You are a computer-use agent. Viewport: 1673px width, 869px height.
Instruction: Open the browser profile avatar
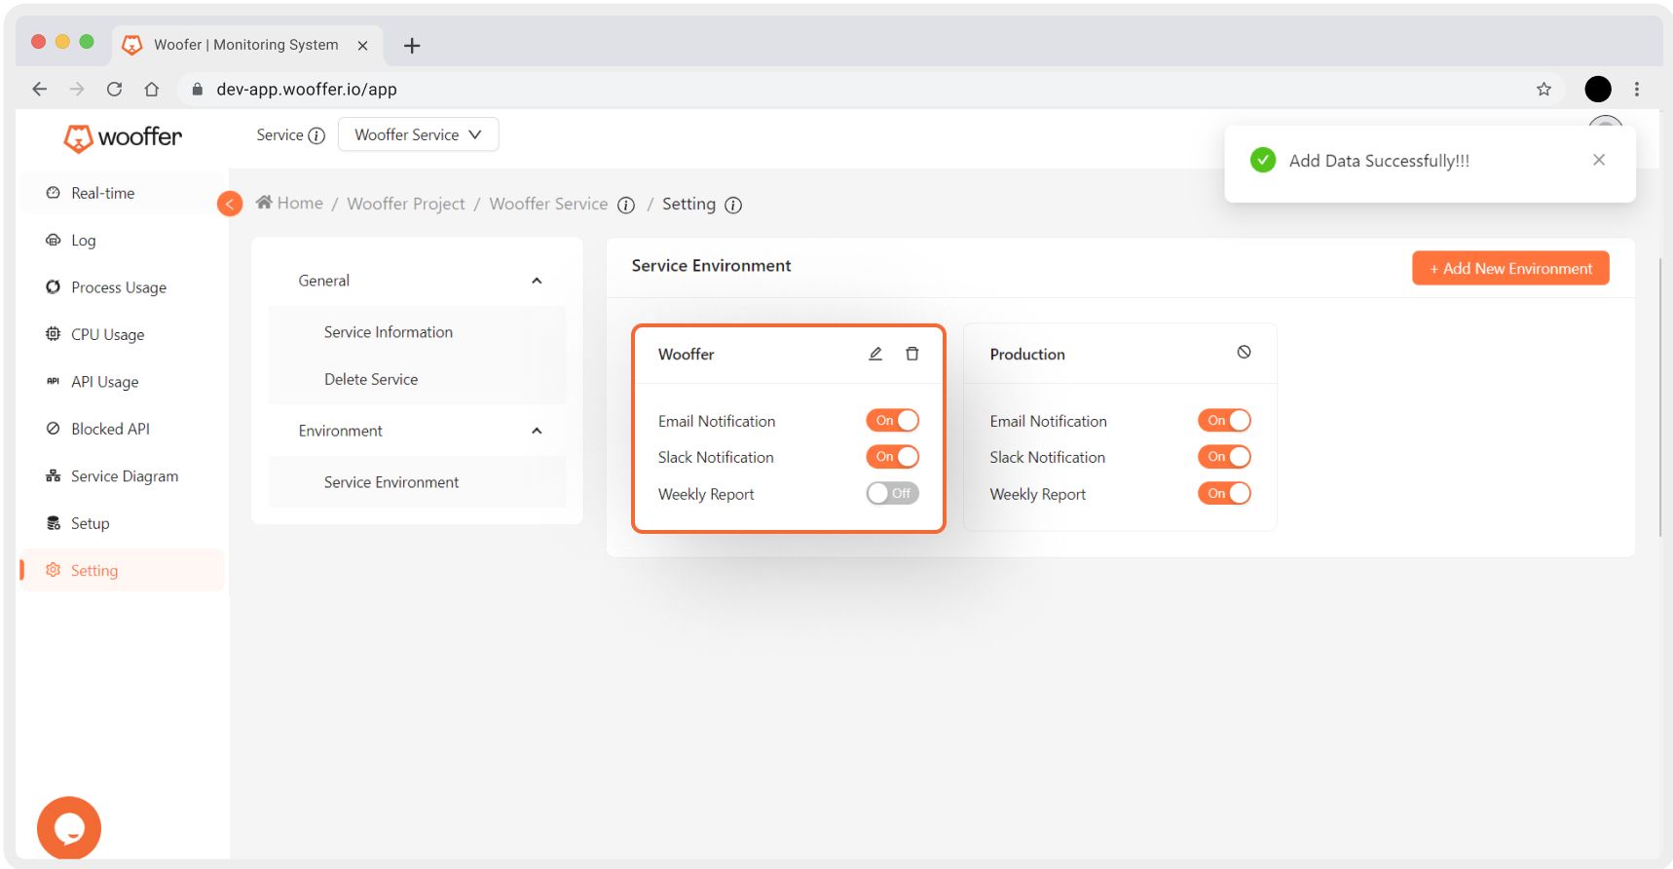[x=1598, y=89]
